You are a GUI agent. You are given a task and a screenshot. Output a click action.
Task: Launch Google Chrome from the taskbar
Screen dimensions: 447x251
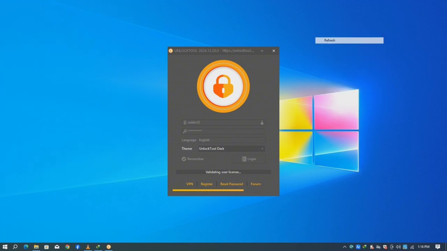tap(67, 247)
